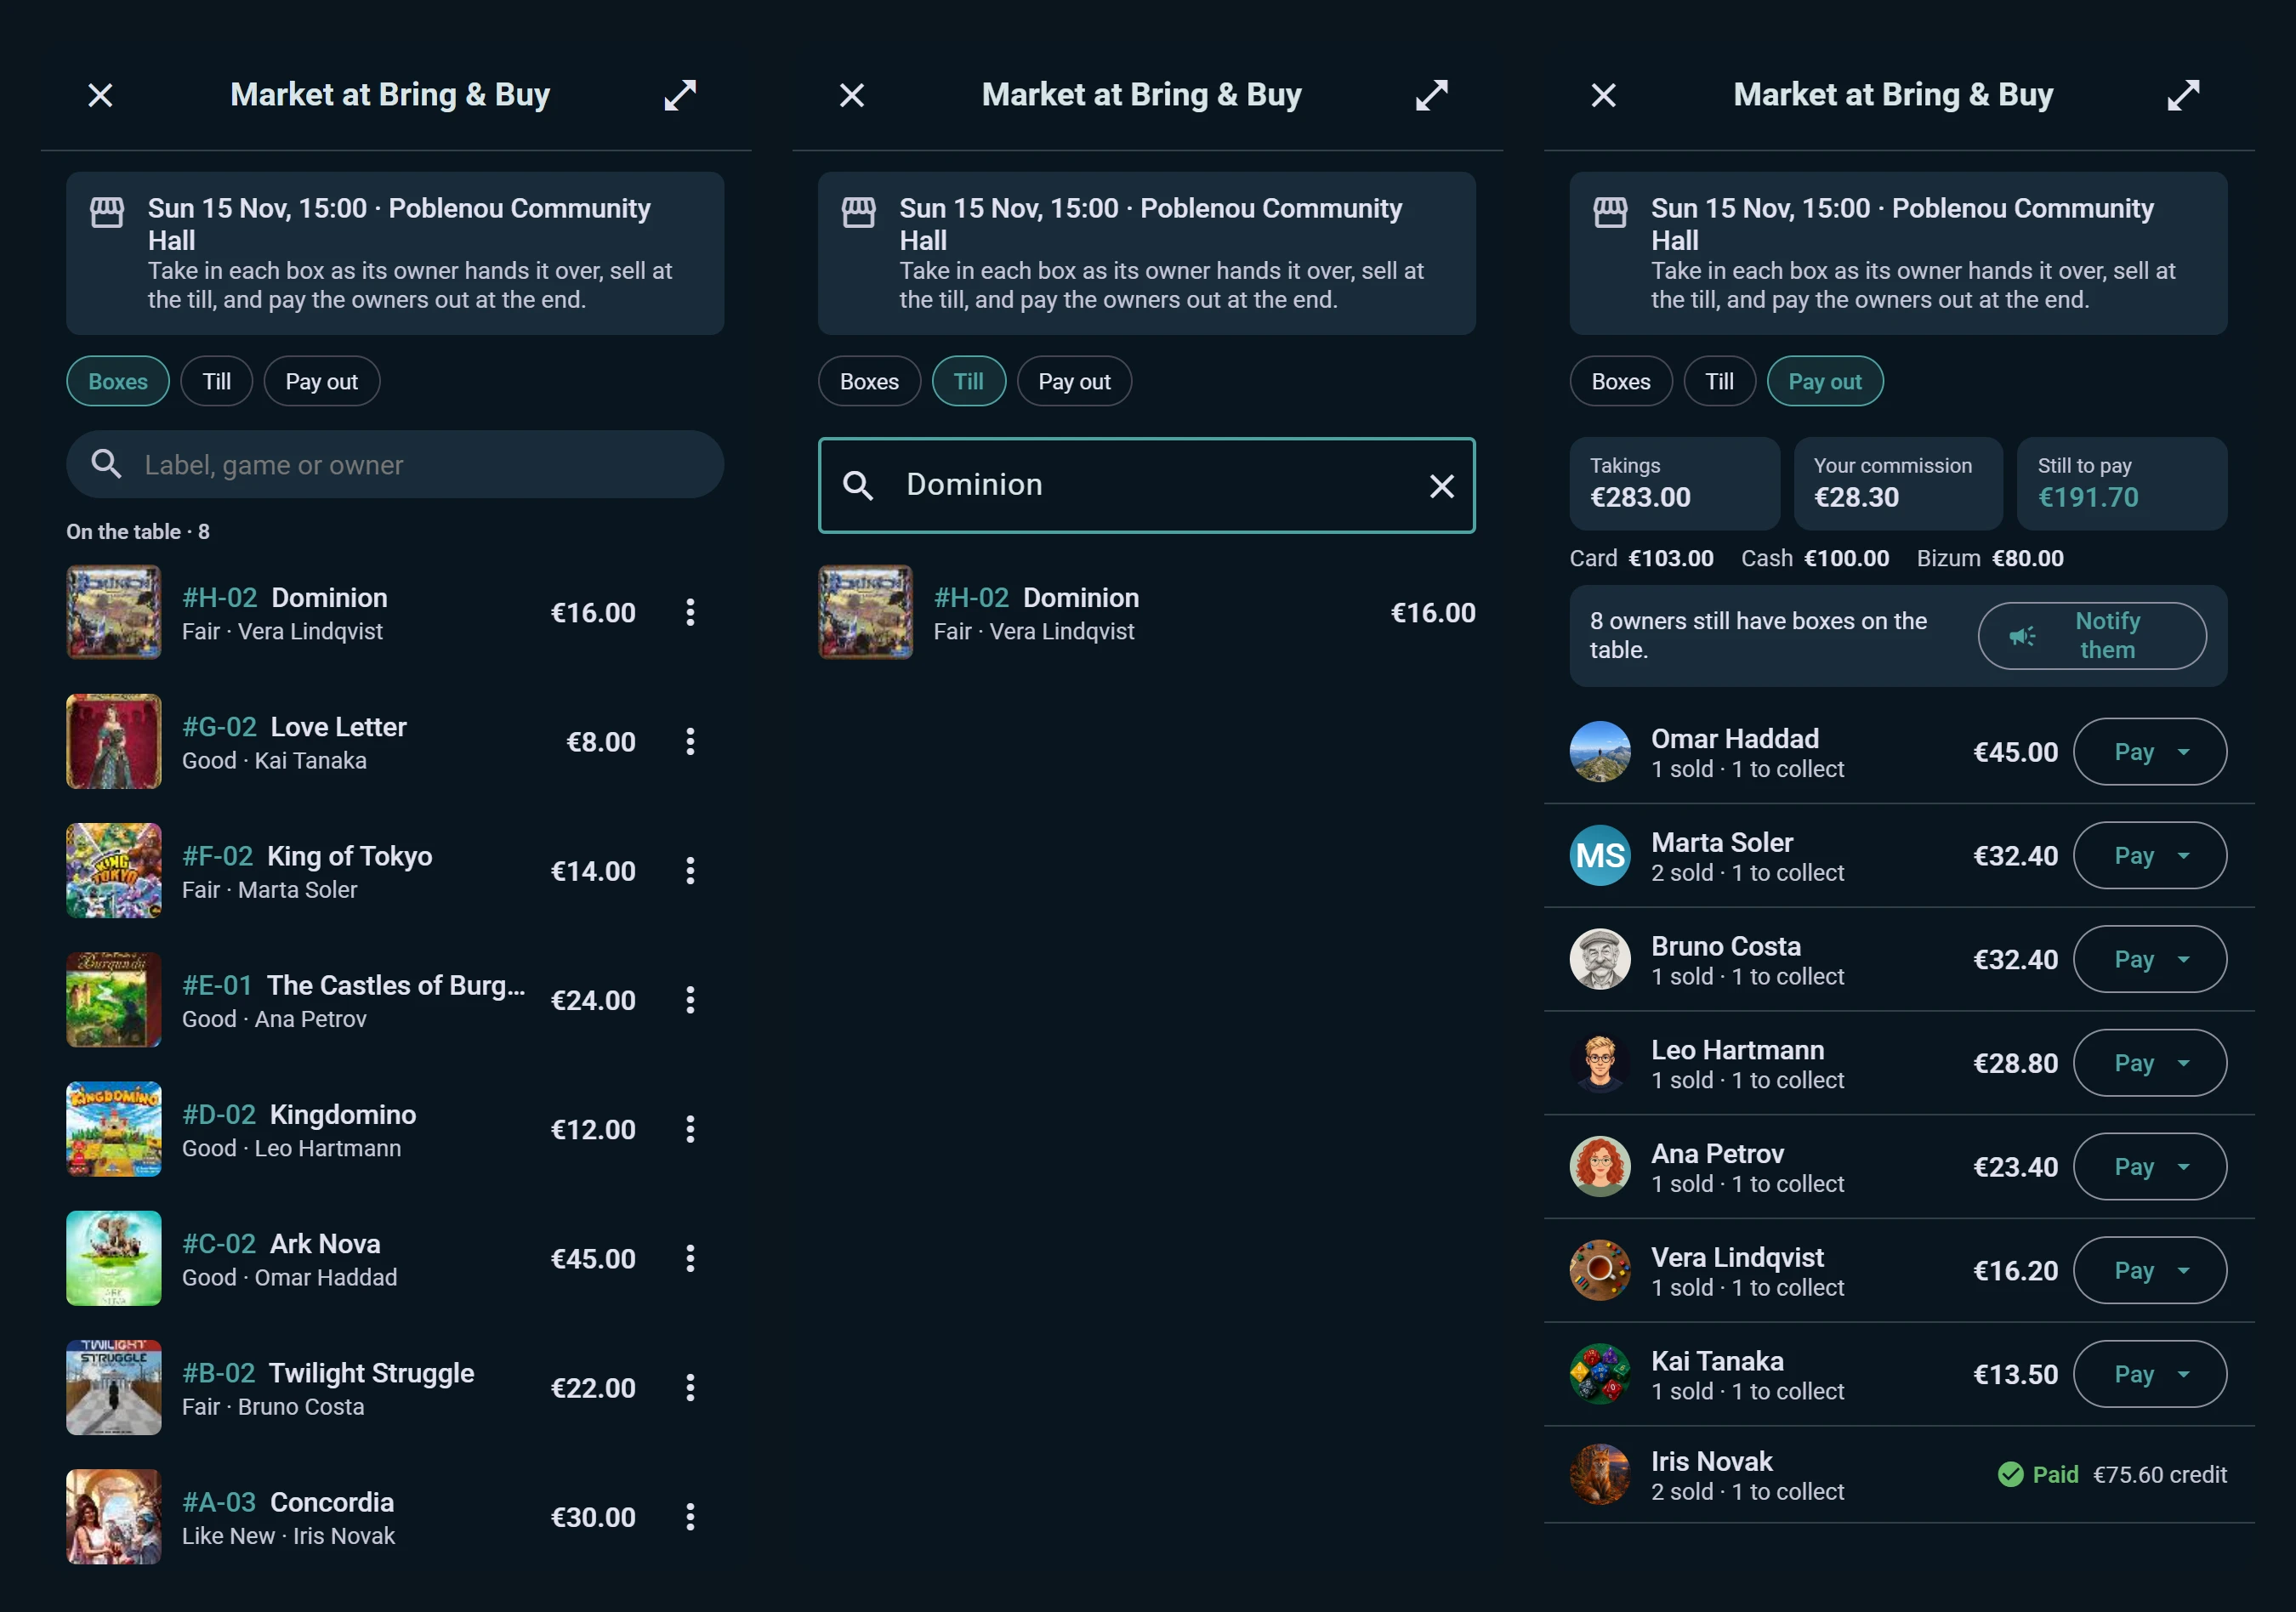Clear the Dominion search text with the X

(x=1442, y=486)
